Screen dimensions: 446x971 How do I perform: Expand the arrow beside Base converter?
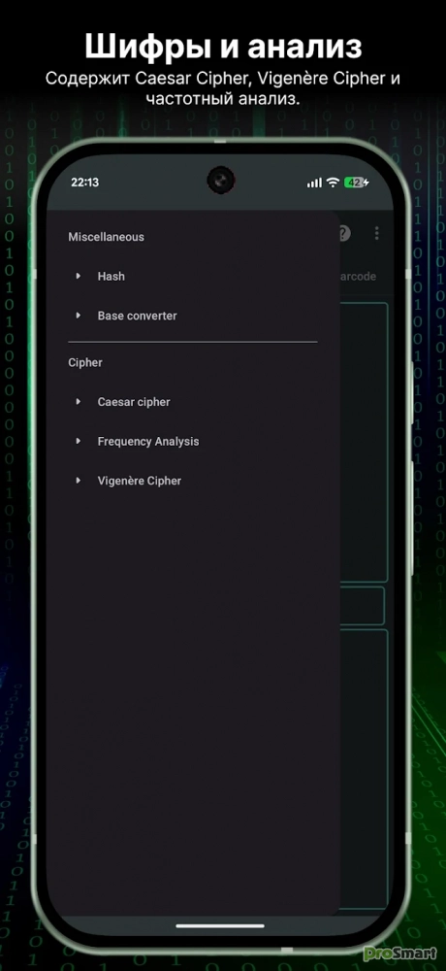coord(78,316)
